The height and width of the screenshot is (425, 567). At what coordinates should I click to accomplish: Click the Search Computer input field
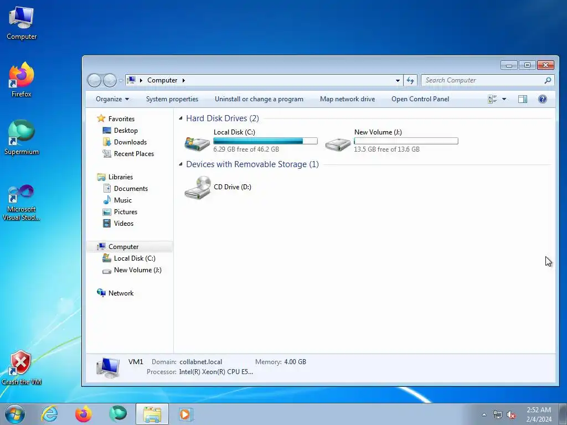[x=483, y=80]
